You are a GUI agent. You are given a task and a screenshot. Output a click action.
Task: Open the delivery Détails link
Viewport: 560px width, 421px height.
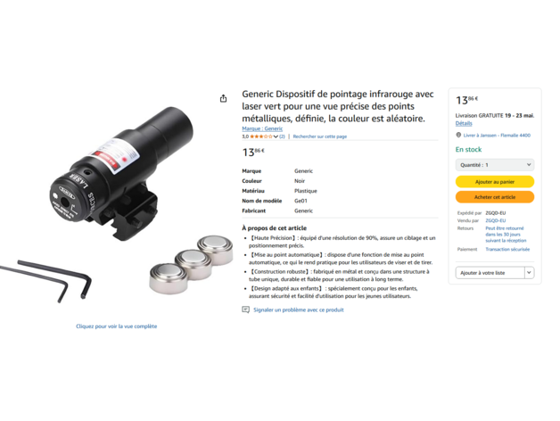tap(464, 123)
